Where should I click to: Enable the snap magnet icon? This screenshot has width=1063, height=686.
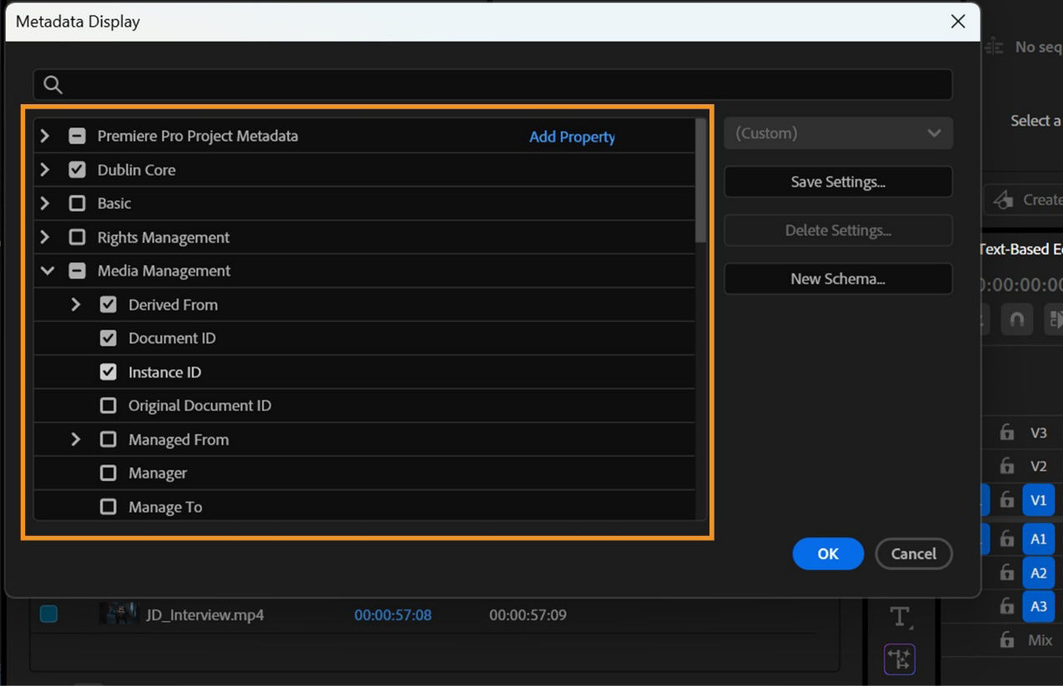1016,319
